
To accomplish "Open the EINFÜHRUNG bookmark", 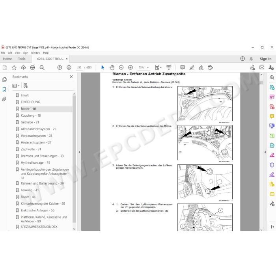I will click(x=30, y=102).
